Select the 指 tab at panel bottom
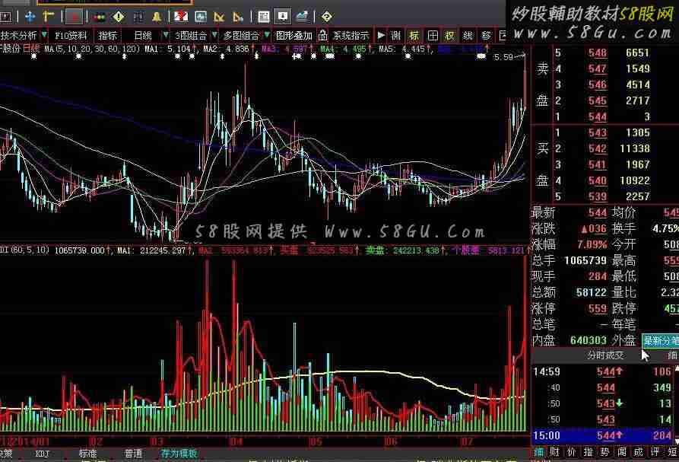This screenshot has width=679, height=462. (x=588, y=452)
